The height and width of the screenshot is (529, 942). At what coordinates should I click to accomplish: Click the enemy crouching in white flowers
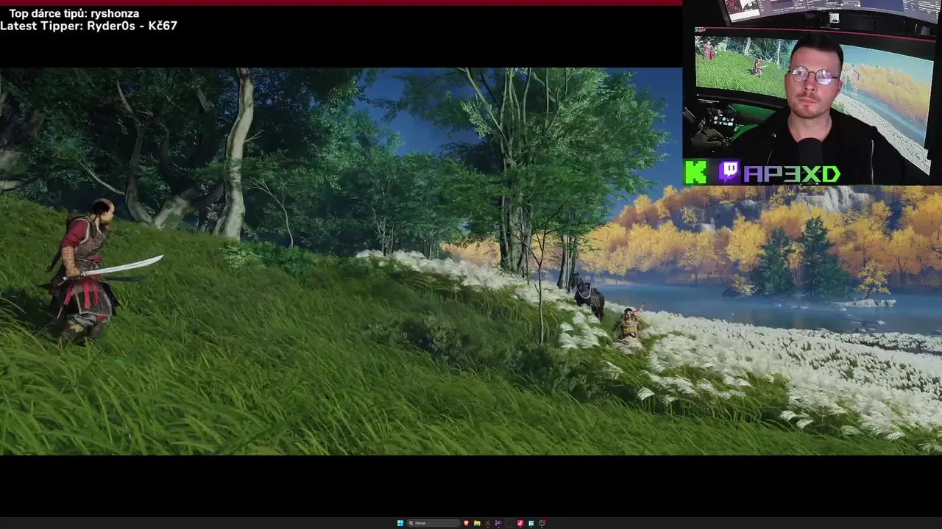629,325
